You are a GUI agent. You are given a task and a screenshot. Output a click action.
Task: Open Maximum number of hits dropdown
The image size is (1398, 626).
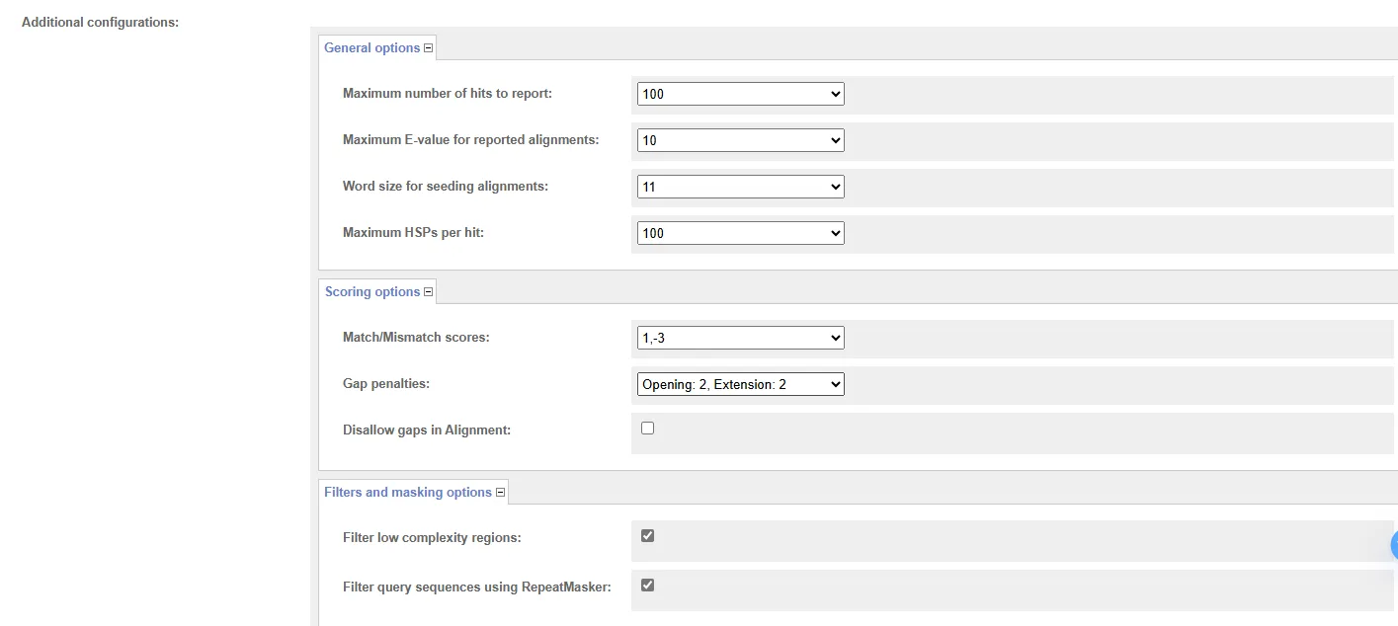click(x=741, y=94)
